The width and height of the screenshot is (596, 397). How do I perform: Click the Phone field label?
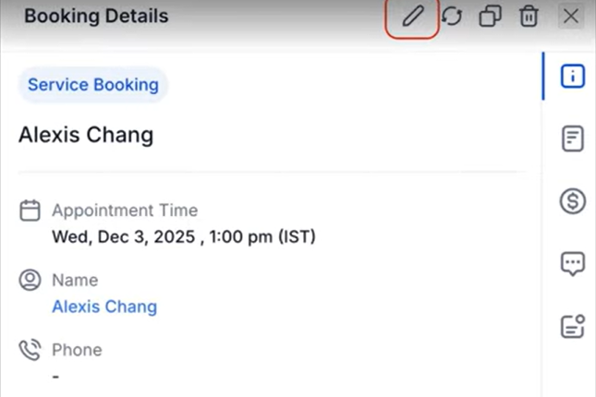click(x=77, y=350)
